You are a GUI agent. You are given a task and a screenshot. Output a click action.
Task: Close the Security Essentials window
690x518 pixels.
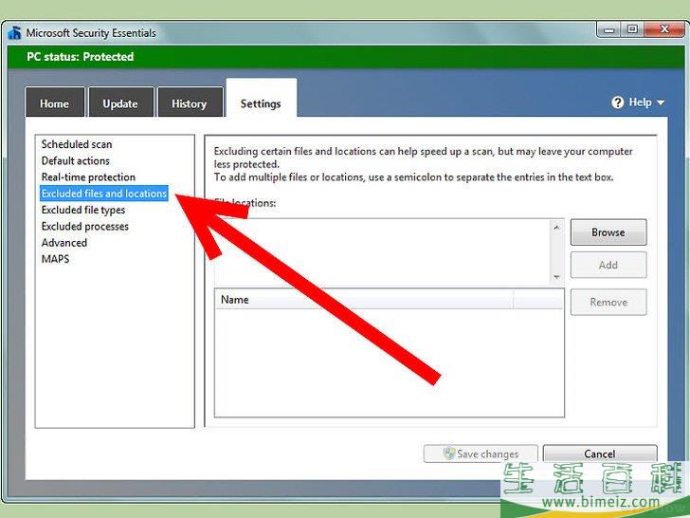tap(664, 30)
